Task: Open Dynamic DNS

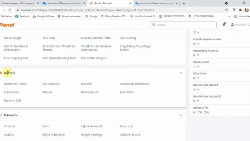Action: tap(12, 100)
